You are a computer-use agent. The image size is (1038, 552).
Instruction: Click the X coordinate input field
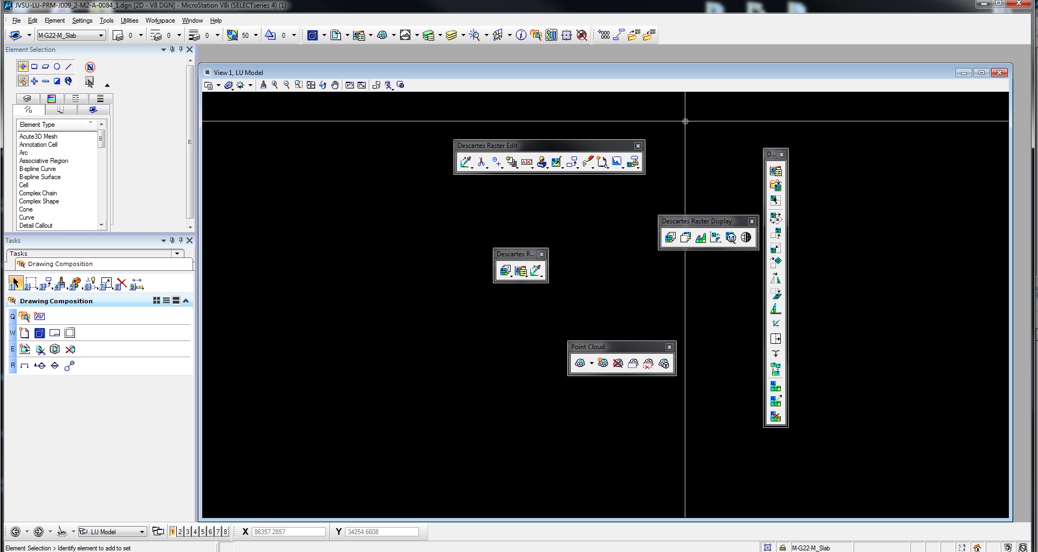click(288, 531)
